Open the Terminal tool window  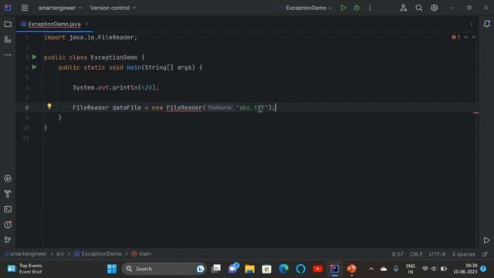[x=8, y=209]
